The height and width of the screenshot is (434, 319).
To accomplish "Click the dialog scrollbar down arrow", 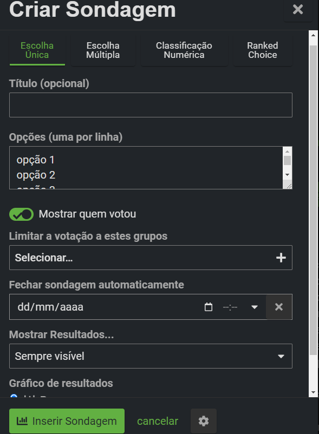I will 313,392.
